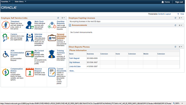
Task: Click the Absence Request calendar icon
Action: point(30,72)
